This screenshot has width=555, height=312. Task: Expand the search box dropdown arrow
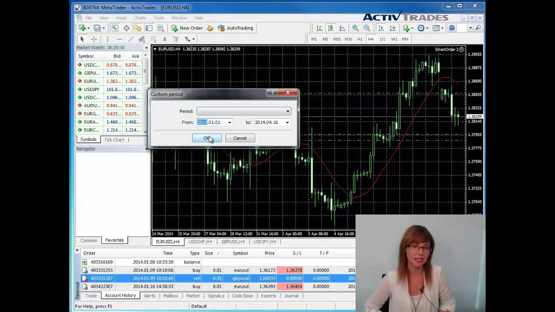click(471, 28)
